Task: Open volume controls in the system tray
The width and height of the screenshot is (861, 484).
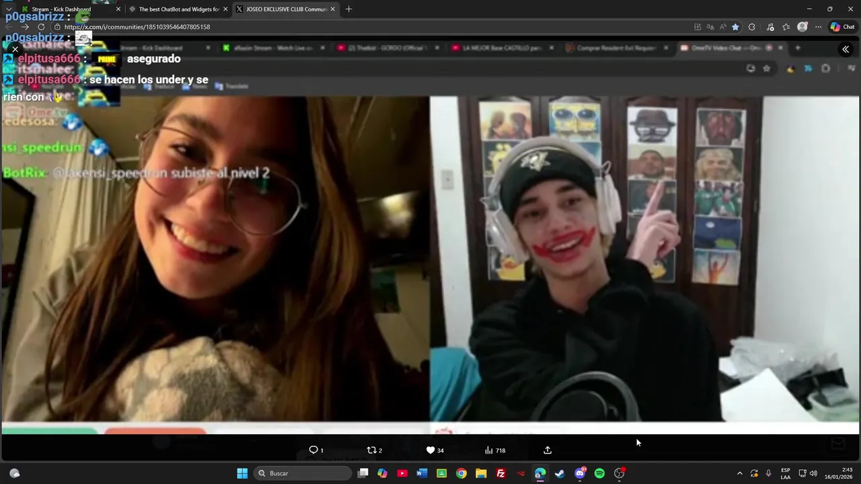Action: point(813,473)
